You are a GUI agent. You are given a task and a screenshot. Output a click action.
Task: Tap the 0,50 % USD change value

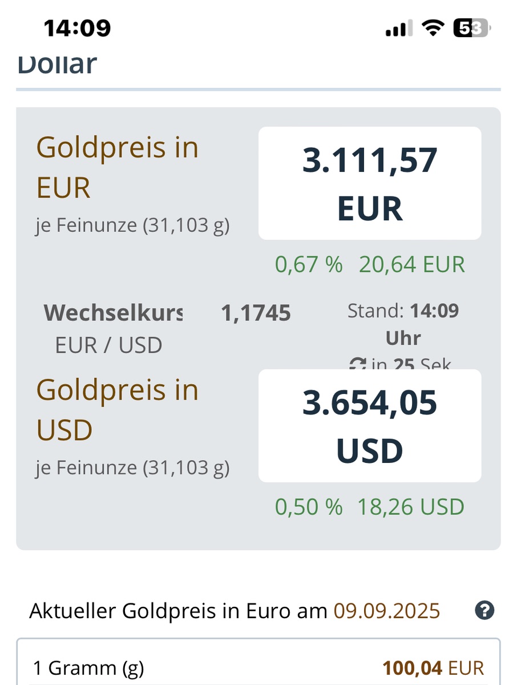(309, 507)
